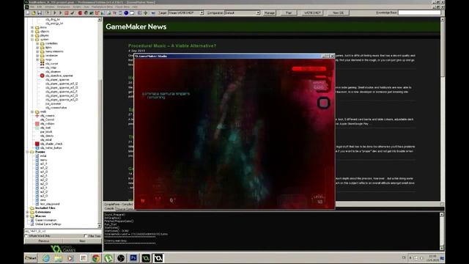Expand the players folder in the resource tree
The height and width of the screenshot is (264, 469).
point(32,35)
